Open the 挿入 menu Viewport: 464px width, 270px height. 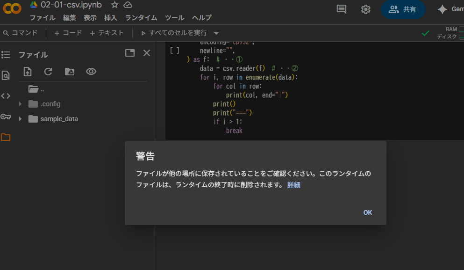coord(111,18)
